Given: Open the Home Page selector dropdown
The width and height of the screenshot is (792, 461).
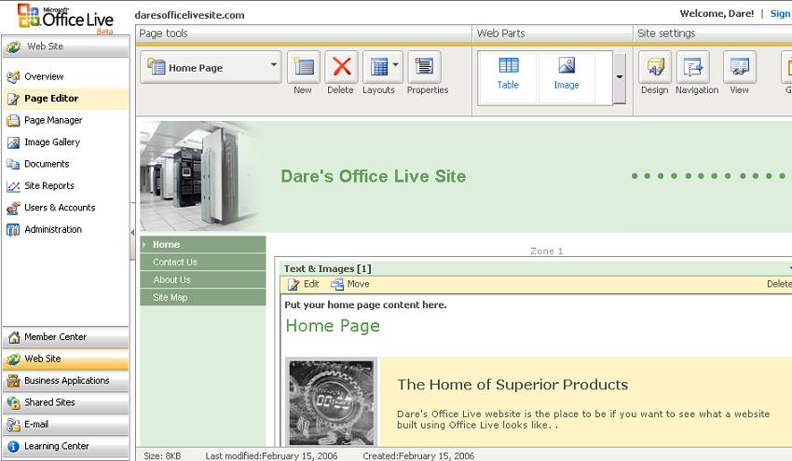Looking at the screenshot, I should (x=274, y=66).
